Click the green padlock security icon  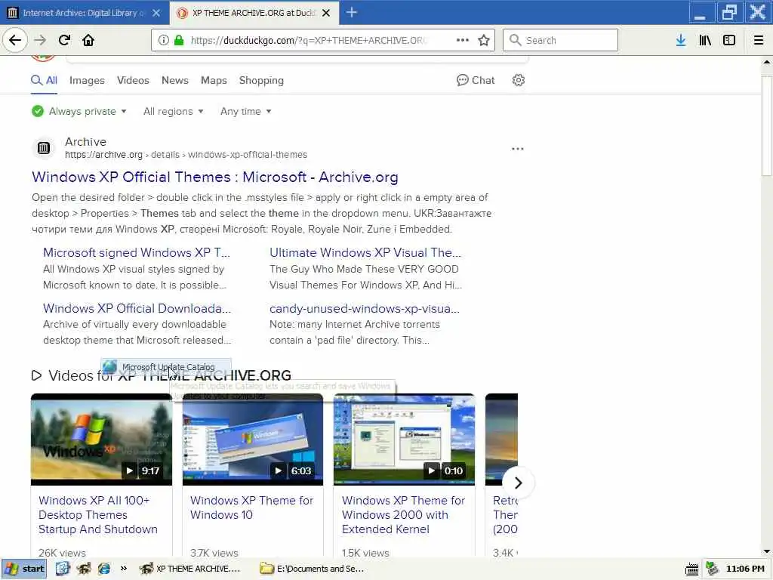(x=179, y=40)
